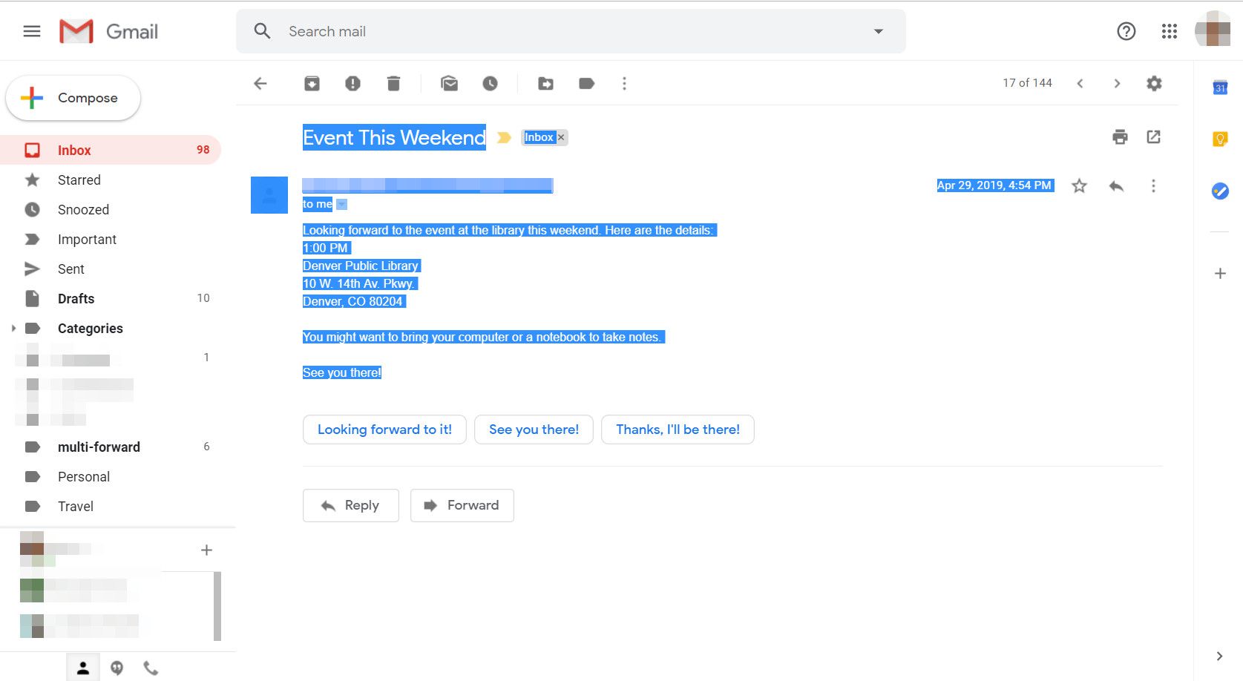Open the Drafts folder
Screen dimensions: 1243x681
coord(111,298)
